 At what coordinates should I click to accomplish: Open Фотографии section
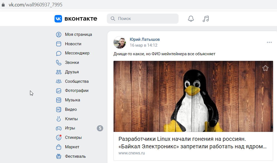pos(77,91)
